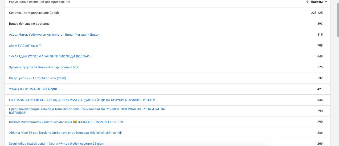Image resolution: width=339 pixels, height=146 pixels.
Task: Open link Ахвол Чаток Ўзбекистон Авгонистон
Action: 54,35
